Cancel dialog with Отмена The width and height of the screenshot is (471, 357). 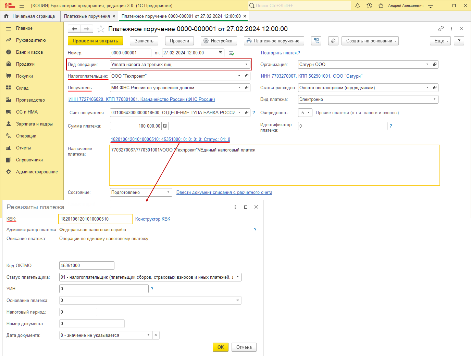coord(244,347)
